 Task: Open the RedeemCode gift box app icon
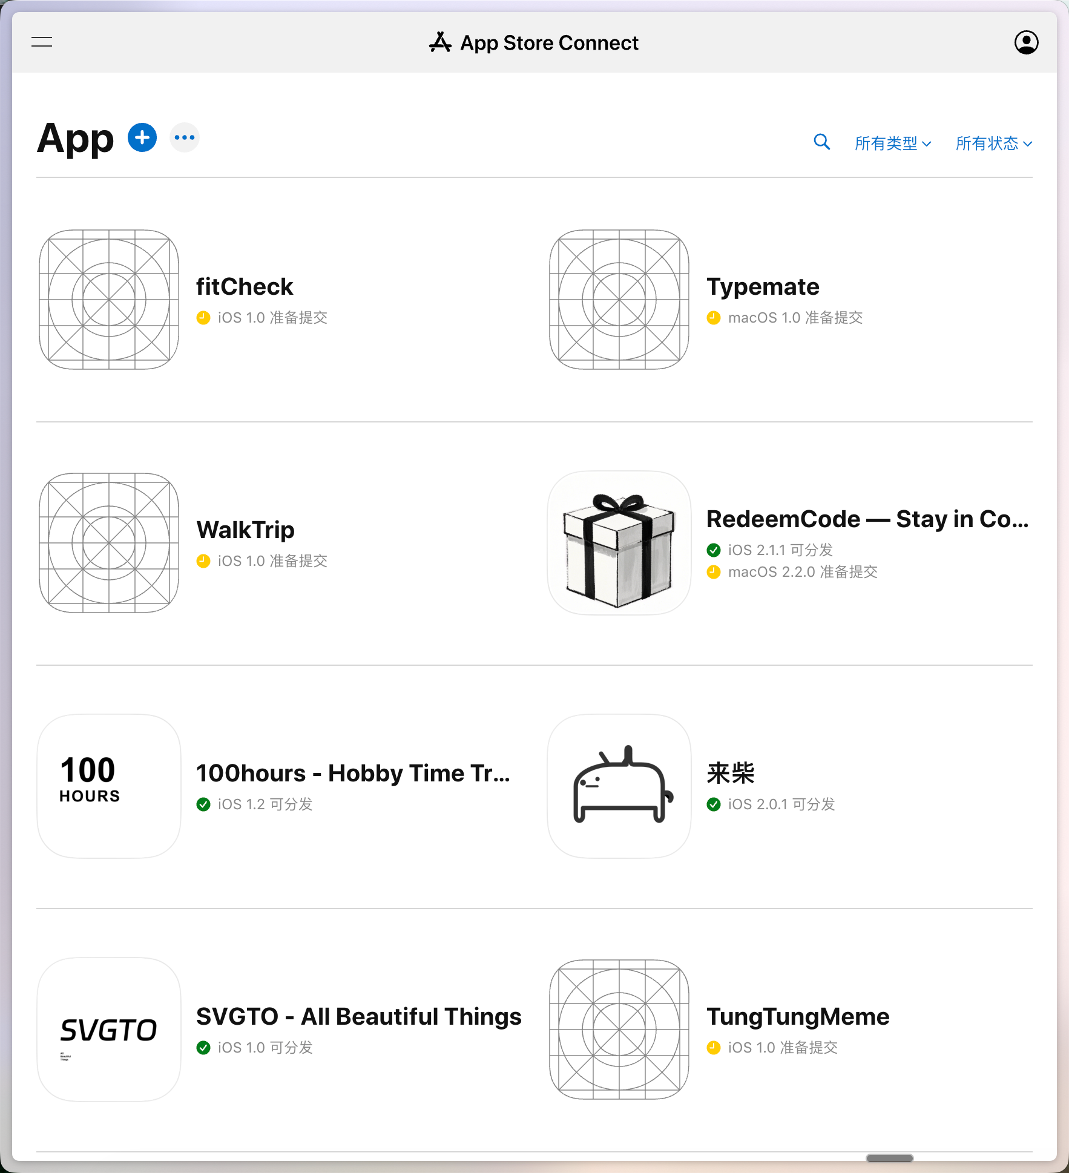(x=619, y=543)
